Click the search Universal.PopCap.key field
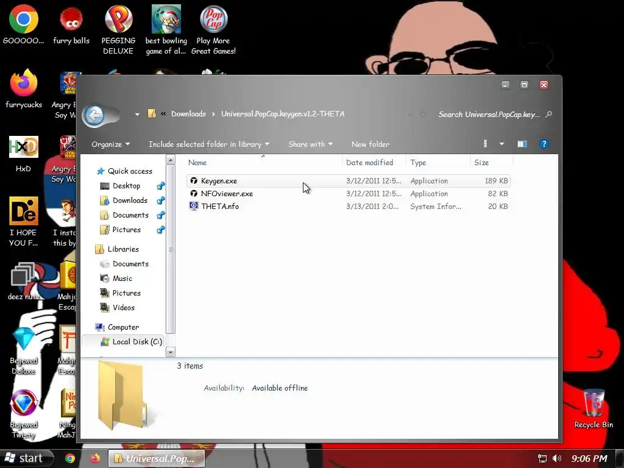The image size is (624, 468). pyautogui.click(x=489, y=114)
